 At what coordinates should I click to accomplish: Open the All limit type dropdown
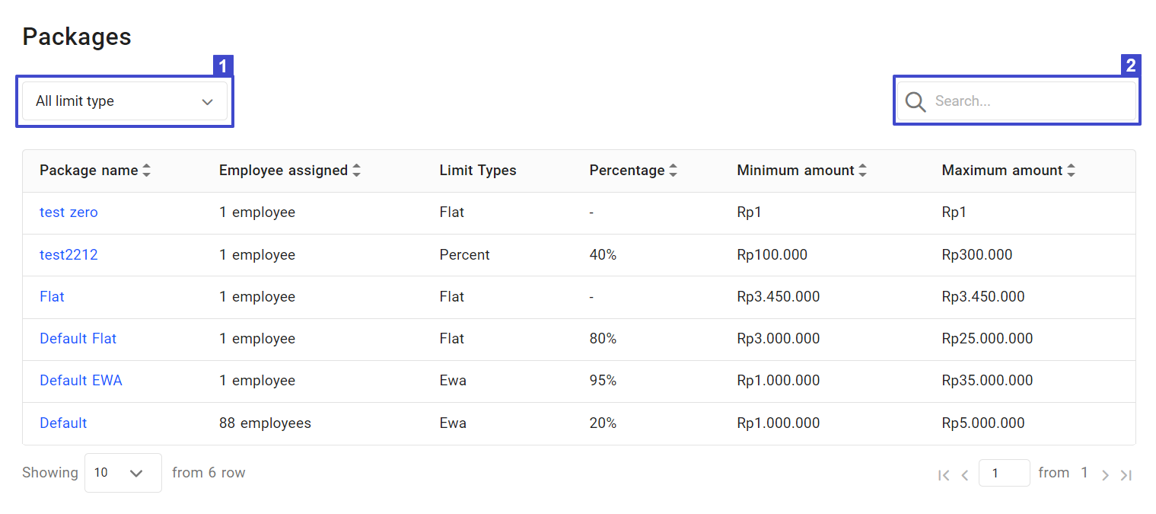[125, 101]
